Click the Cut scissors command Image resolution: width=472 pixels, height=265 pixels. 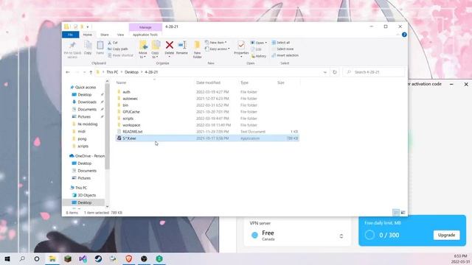coord(113,43)
